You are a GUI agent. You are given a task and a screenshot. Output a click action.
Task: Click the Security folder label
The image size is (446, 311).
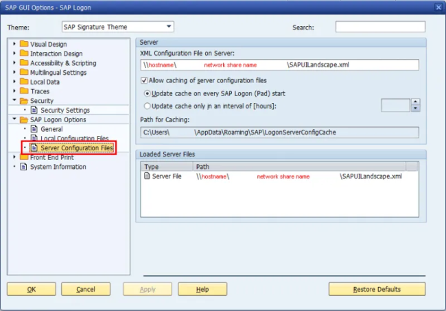coord(42,101)
